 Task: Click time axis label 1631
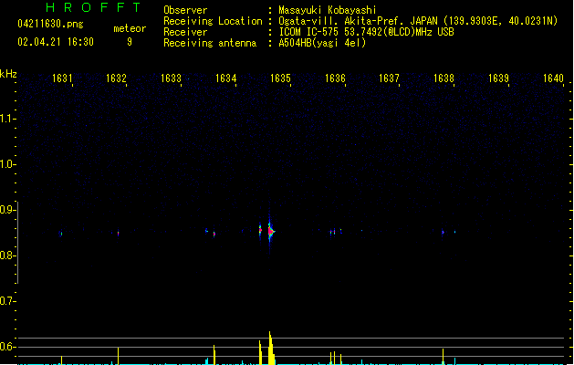[62, 78]
